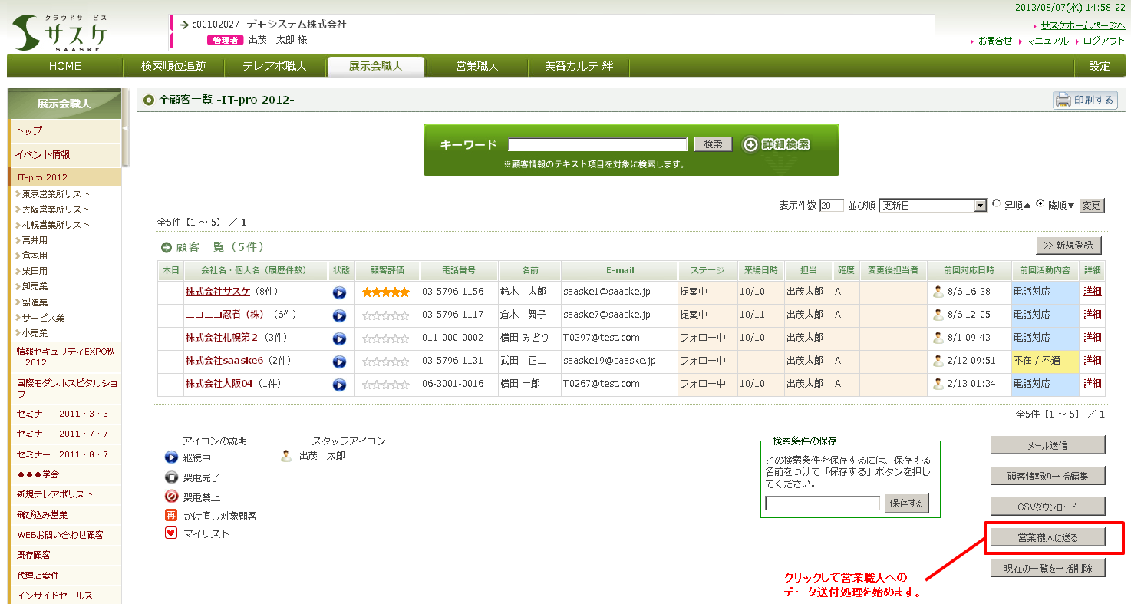The height and width of the screenshot is (604, 1131).
Task: Switch to 営業職人 tab
Action: coord(476,66)
